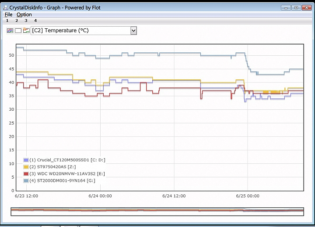Click the Crucial_CT120M500SSD1 legend color swatch
This screenshot has width=315, height=227.
point(26,160)
